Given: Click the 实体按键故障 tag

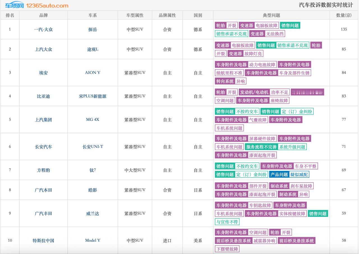Looking at the screenshot, I should point(292,214).
